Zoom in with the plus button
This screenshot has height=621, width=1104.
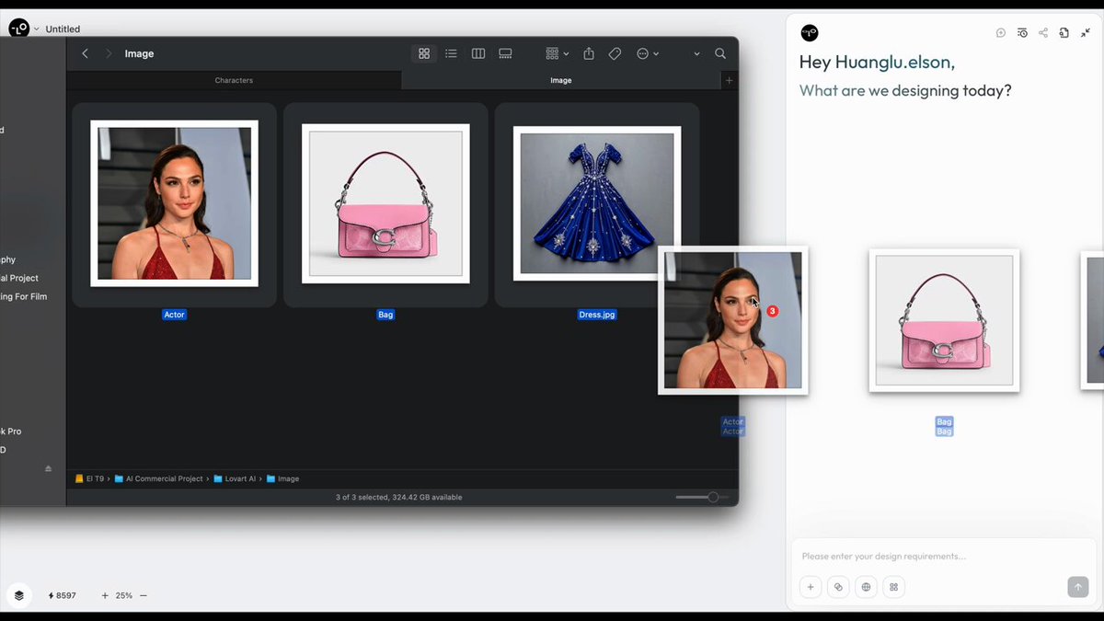point(105,595)
